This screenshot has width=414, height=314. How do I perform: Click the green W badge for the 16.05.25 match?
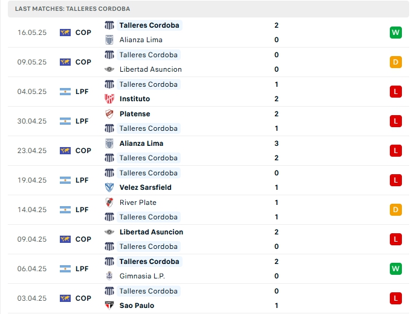tap(396, 33)
